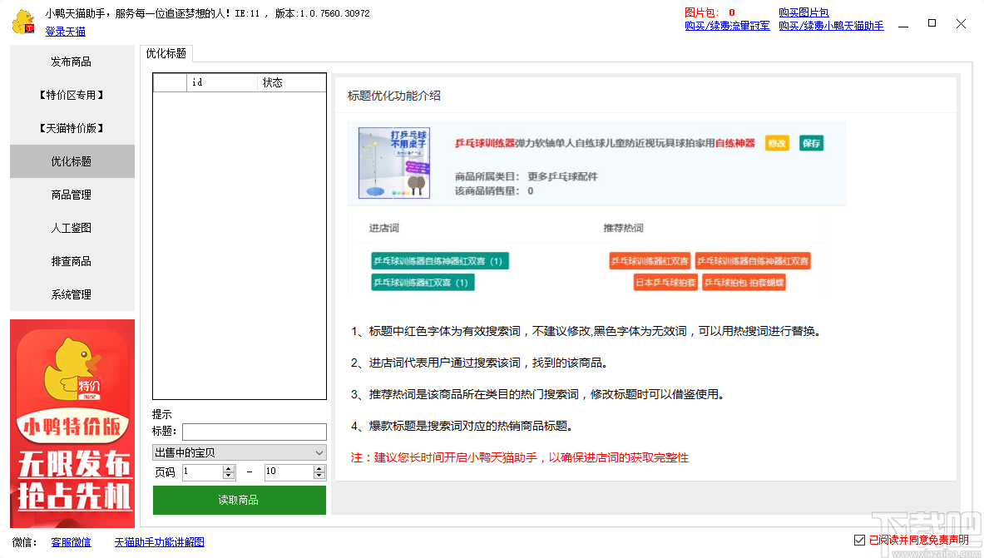984x558 pixels.
Task: Click 乒乓球训练器红双喜 (1) green tag
Action: [x=423, y=283]
